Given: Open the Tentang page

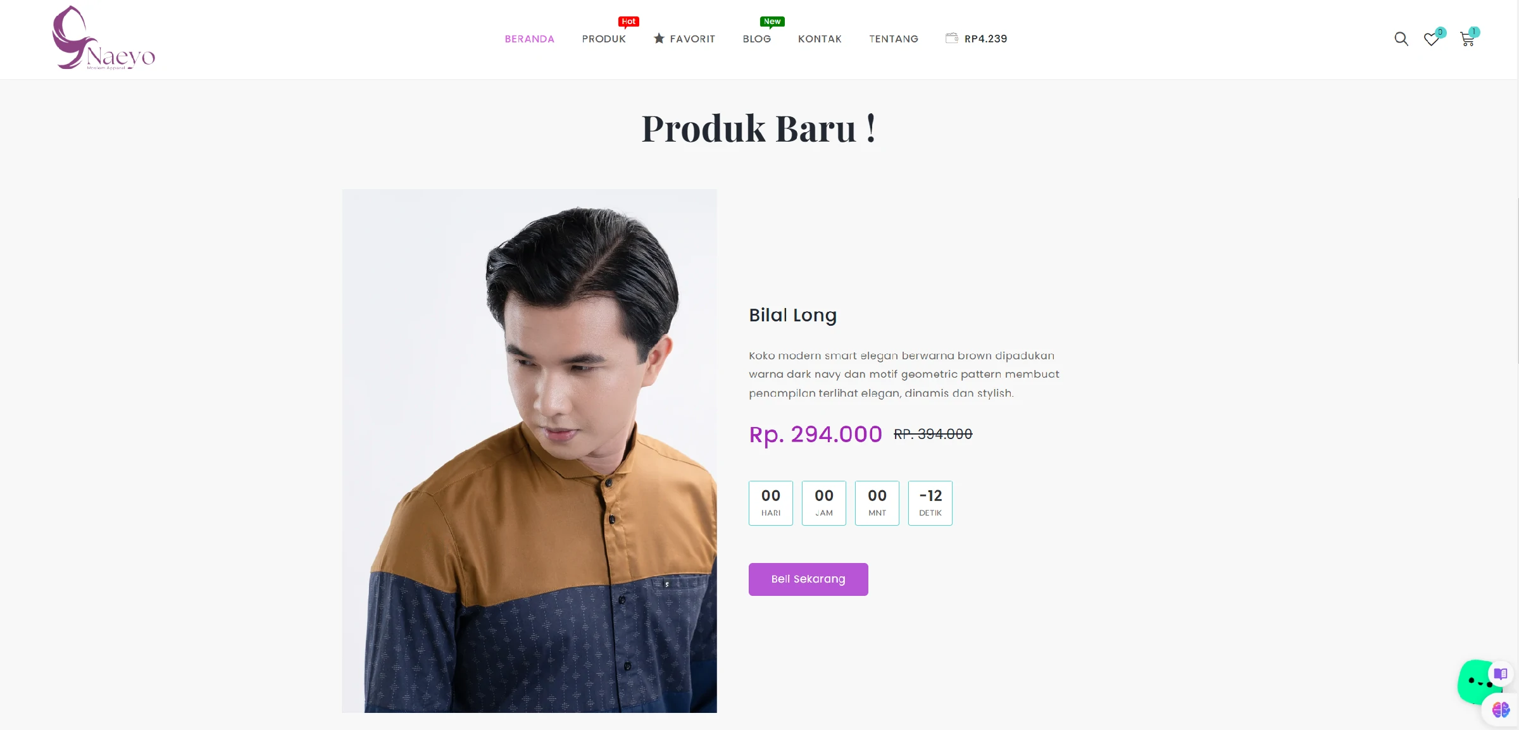Looking at the screenshot, I should coord(893,39).
